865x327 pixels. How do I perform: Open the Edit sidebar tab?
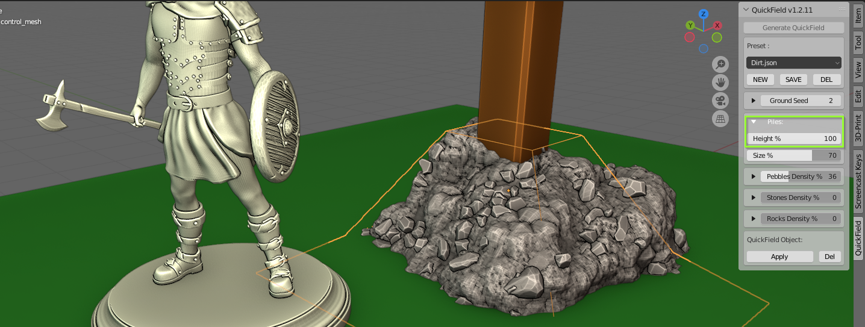(858, 96)
